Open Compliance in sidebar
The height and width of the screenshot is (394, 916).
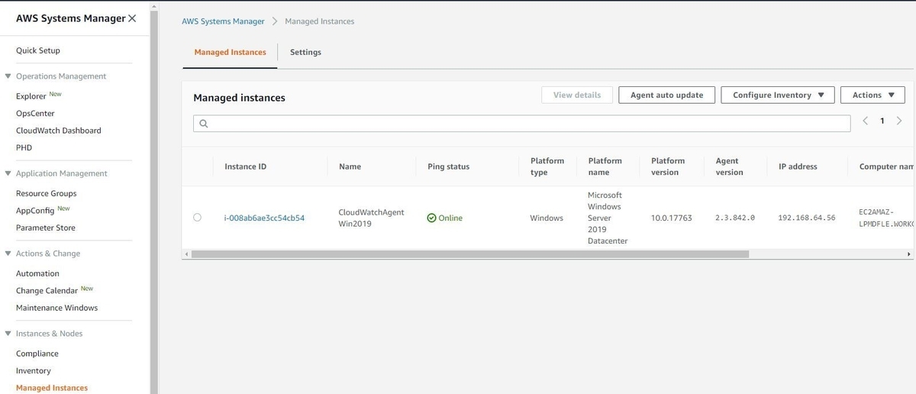(37, 354)
